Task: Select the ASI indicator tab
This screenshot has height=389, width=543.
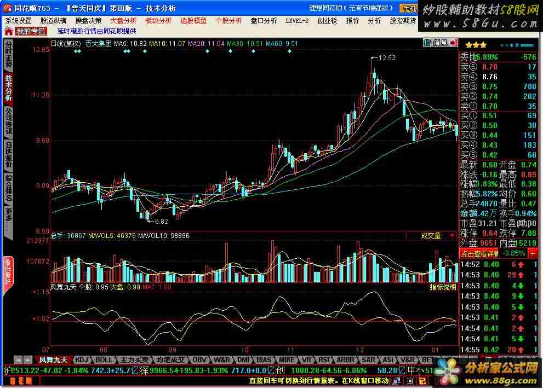Action: [x=388, y=359]
